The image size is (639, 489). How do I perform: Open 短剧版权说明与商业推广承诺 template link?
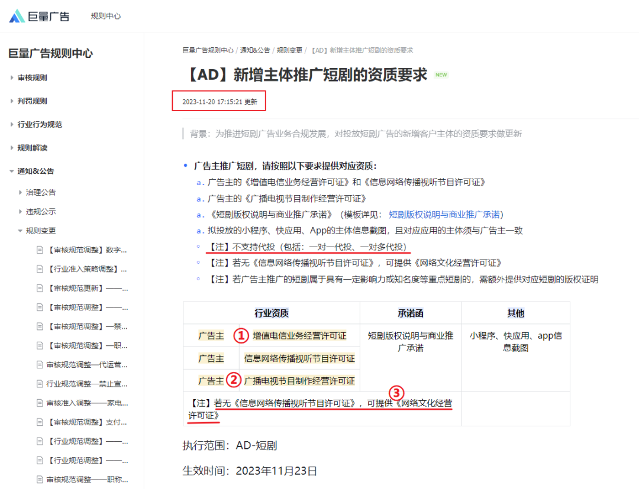(444, 215)
